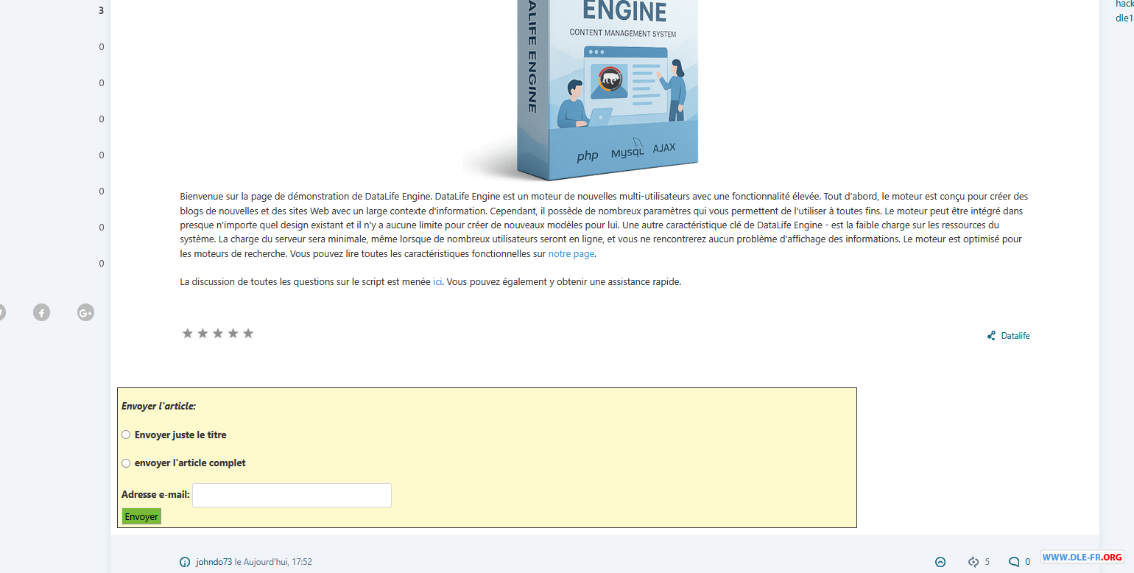Open johndo73 author profile link

click(214, 562)
